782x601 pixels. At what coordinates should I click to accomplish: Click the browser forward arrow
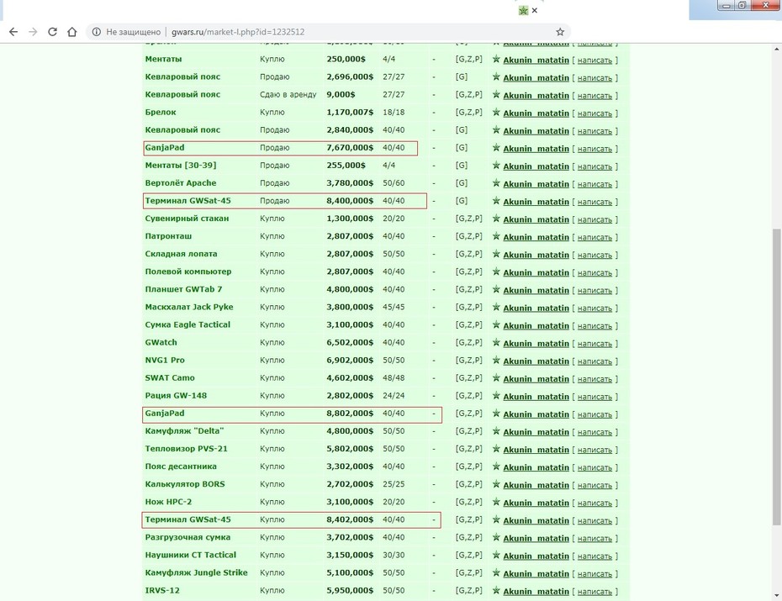tap(33, 32)
